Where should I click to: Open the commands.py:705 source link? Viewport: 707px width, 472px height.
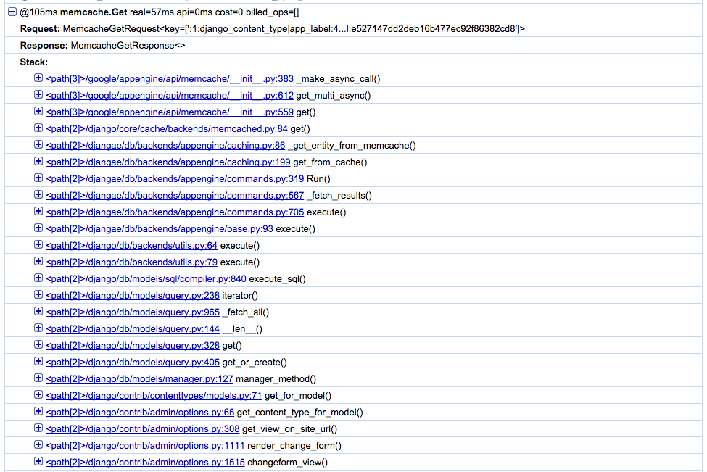point(175,212)
